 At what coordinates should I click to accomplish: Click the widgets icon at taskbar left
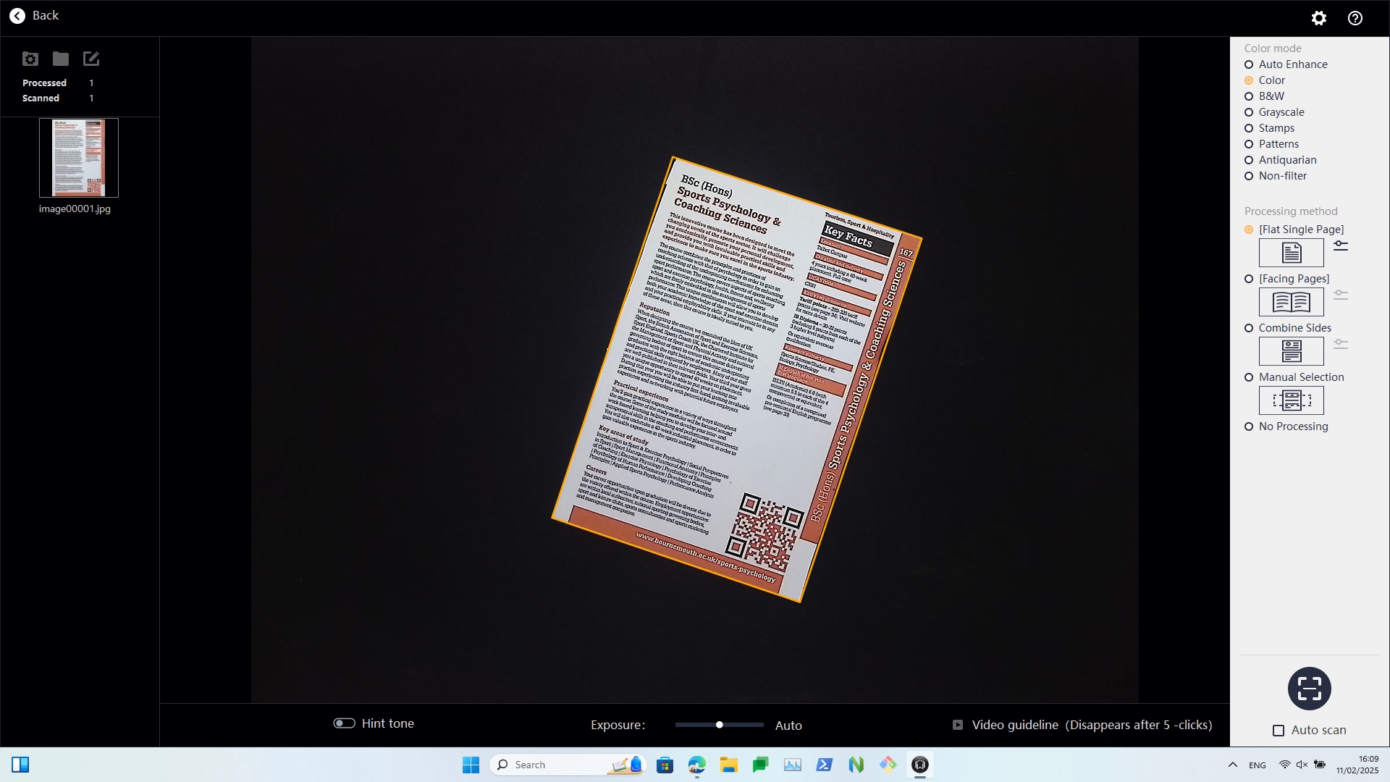tap(20, 765)
